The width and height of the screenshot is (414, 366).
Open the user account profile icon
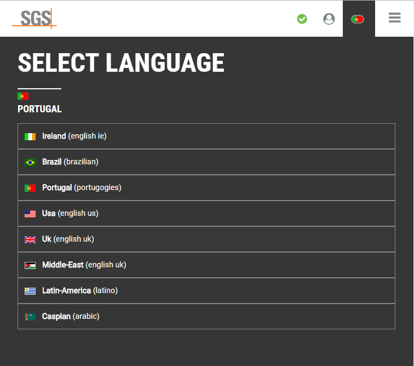[329, 19]
